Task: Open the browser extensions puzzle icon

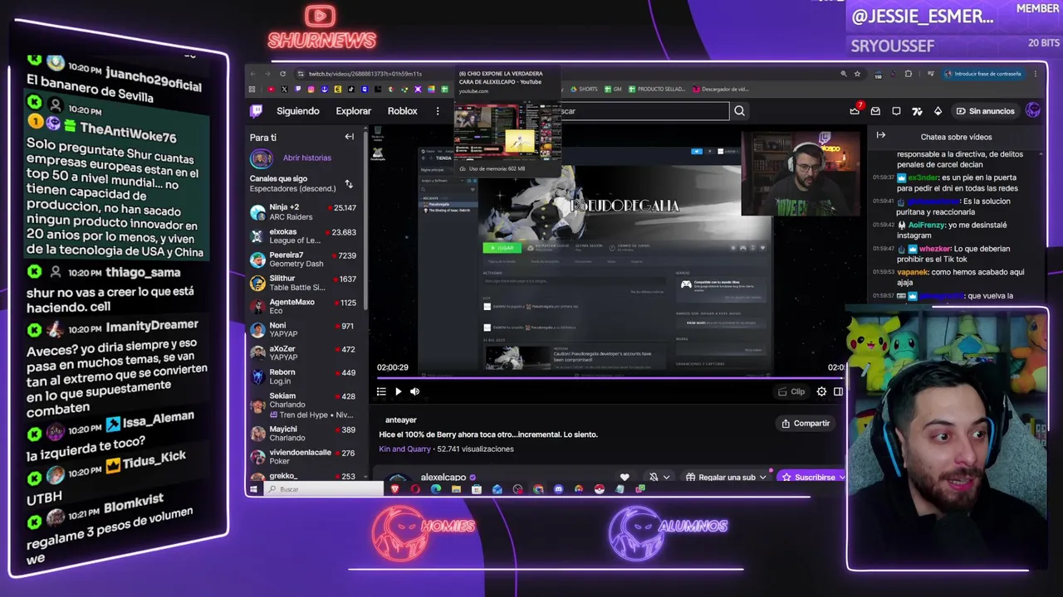Action: pos(909,74)
